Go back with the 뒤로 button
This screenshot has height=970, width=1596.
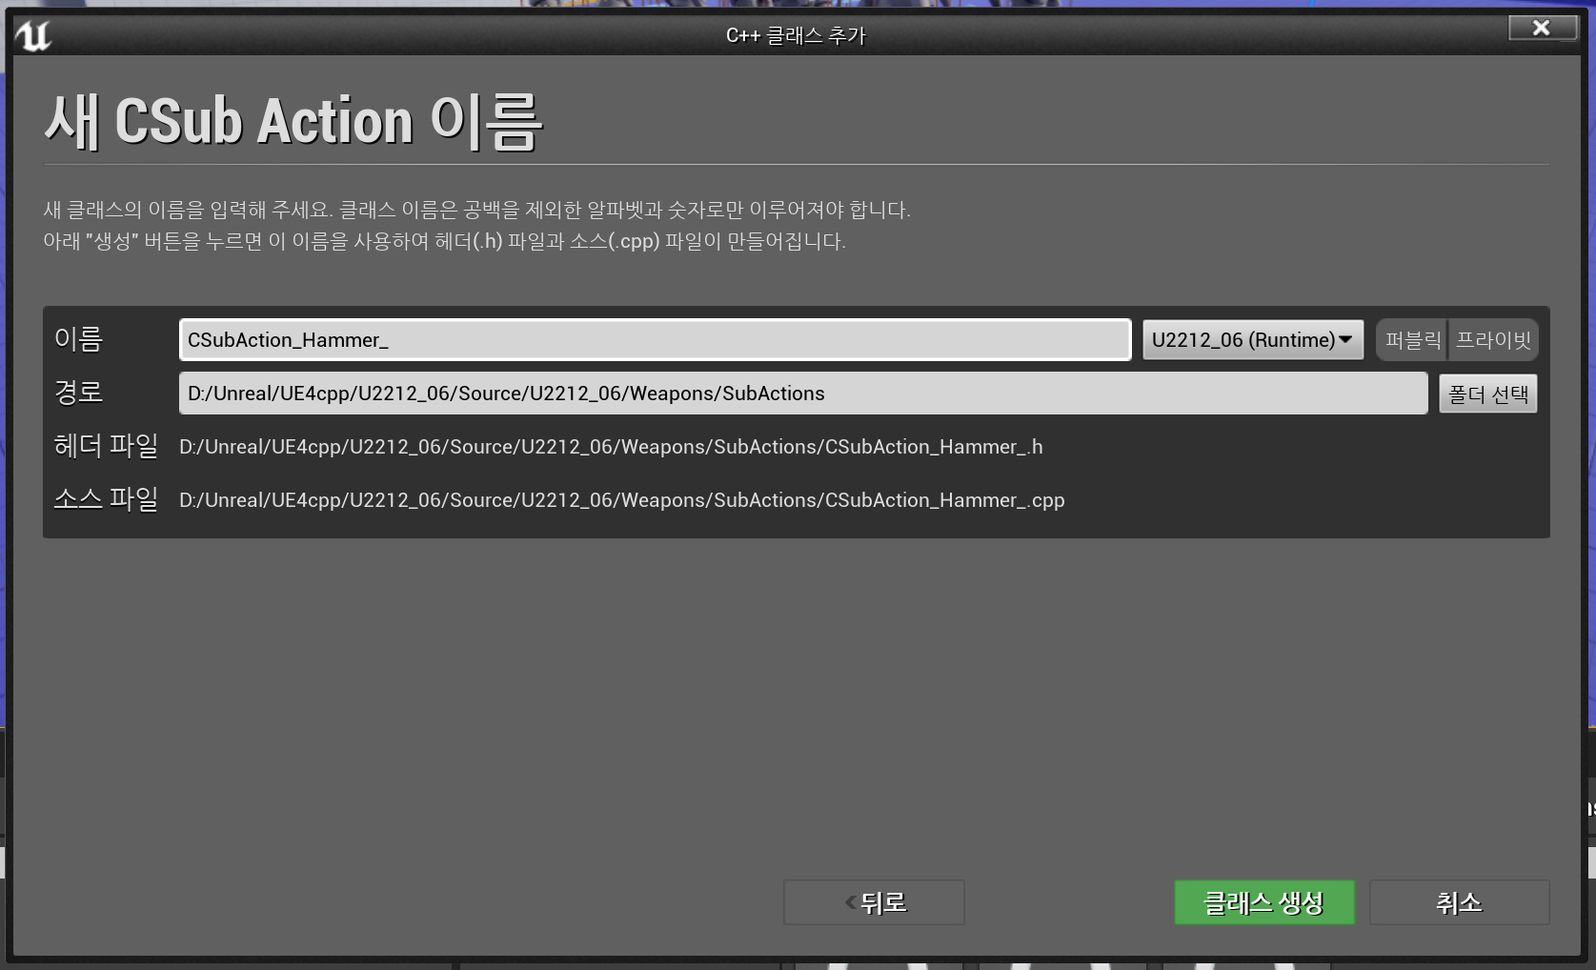874,902
